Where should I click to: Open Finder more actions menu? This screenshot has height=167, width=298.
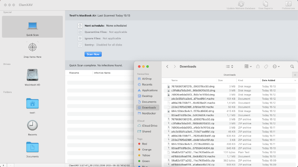276,66
